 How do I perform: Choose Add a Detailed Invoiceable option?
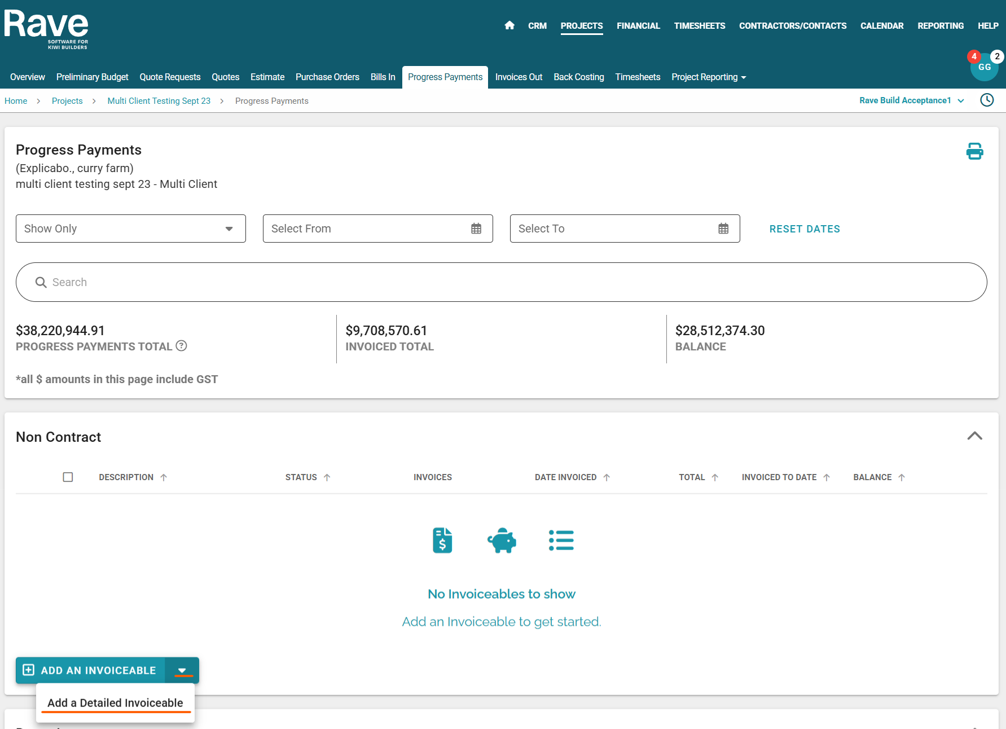115,703
